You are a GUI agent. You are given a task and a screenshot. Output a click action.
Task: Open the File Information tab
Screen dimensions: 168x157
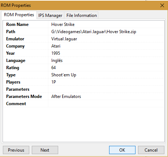[81, 15]
